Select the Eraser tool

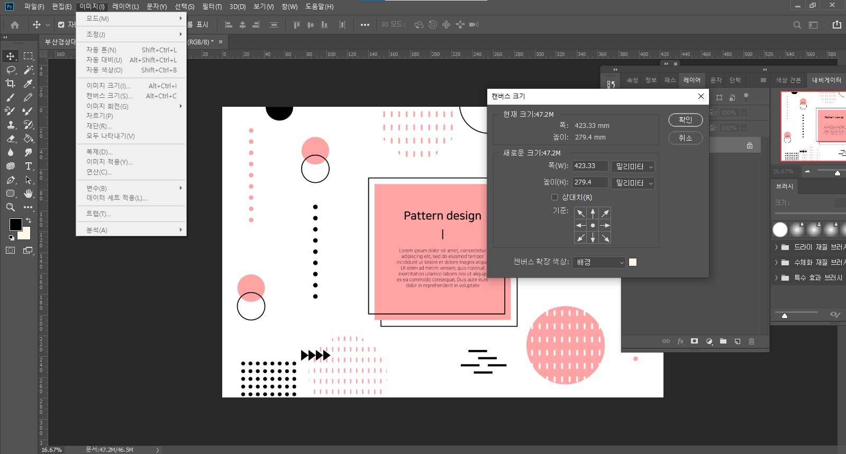coord(11,138)
